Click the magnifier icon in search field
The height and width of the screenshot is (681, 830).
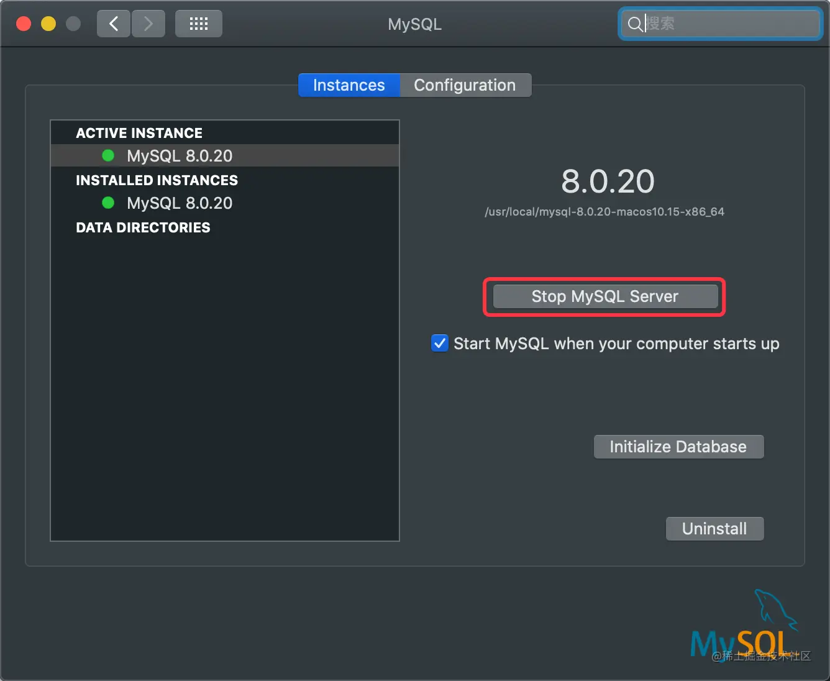point(635,24)
